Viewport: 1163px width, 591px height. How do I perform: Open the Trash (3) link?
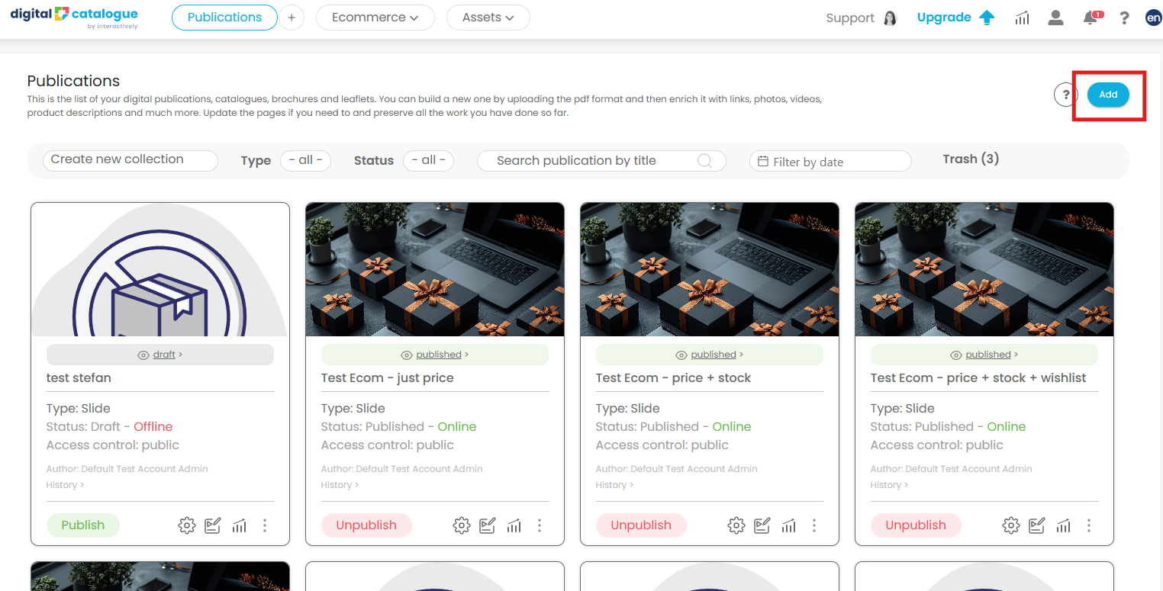(971, 159)
